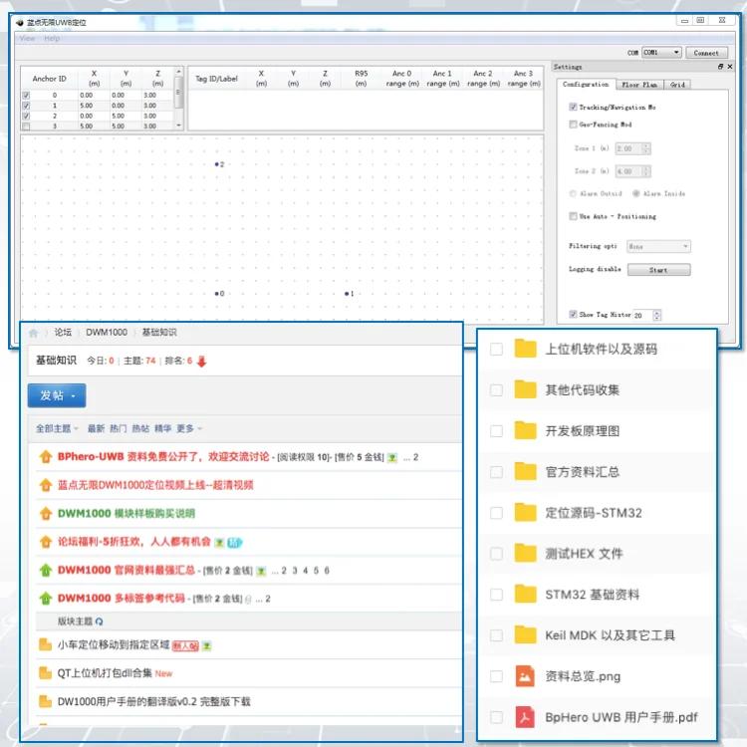Adjust Show Tag History count spinner

[x=657, y=315]
